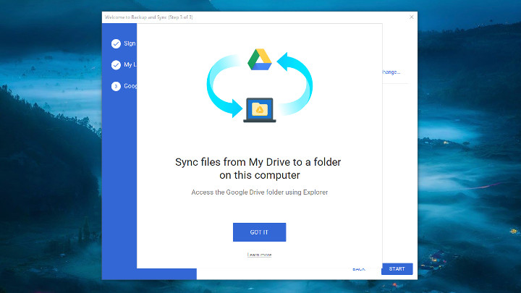521x293 pixels.
Task: Select the step 3 Google Drive circle
Action: point(116,86)
